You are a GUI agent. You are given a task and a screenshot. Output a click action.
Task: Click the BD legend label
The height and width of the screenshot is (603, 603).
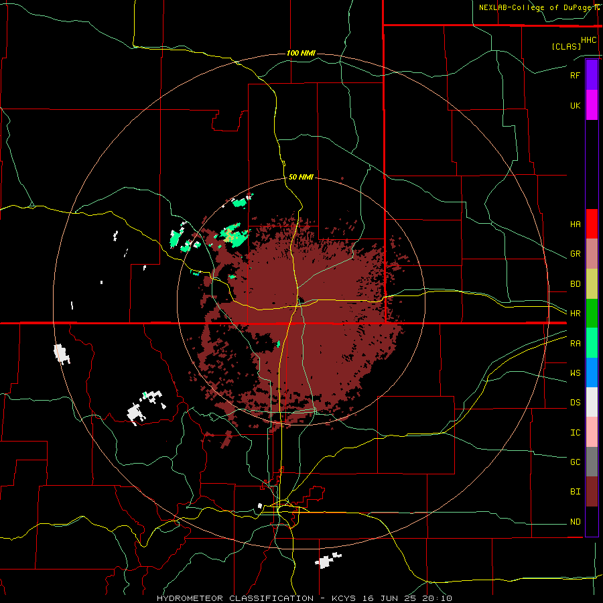[575, 284]
